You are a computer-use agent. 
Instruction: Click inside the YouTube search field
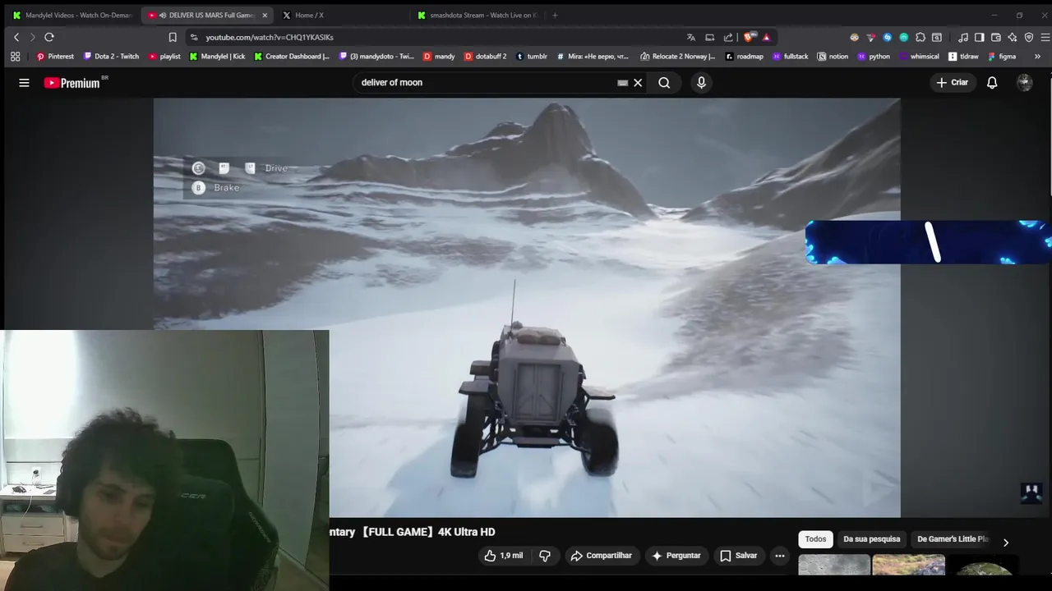click(485, 82)
